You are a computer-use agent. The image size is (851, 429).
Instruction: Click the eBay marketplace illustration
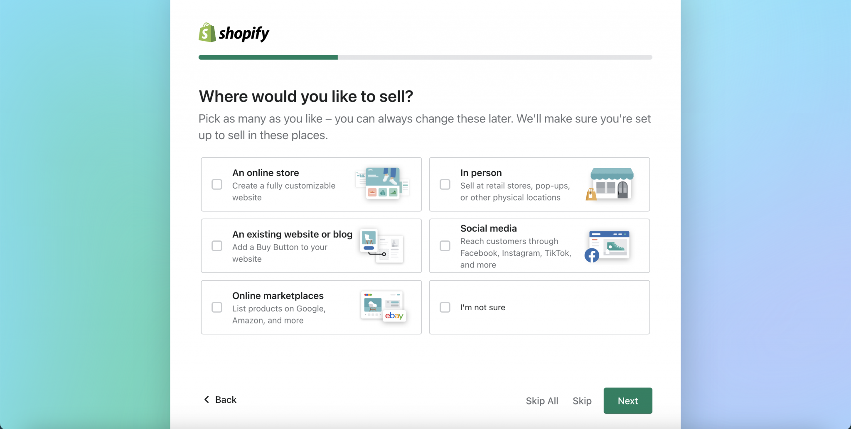point(383,307)
